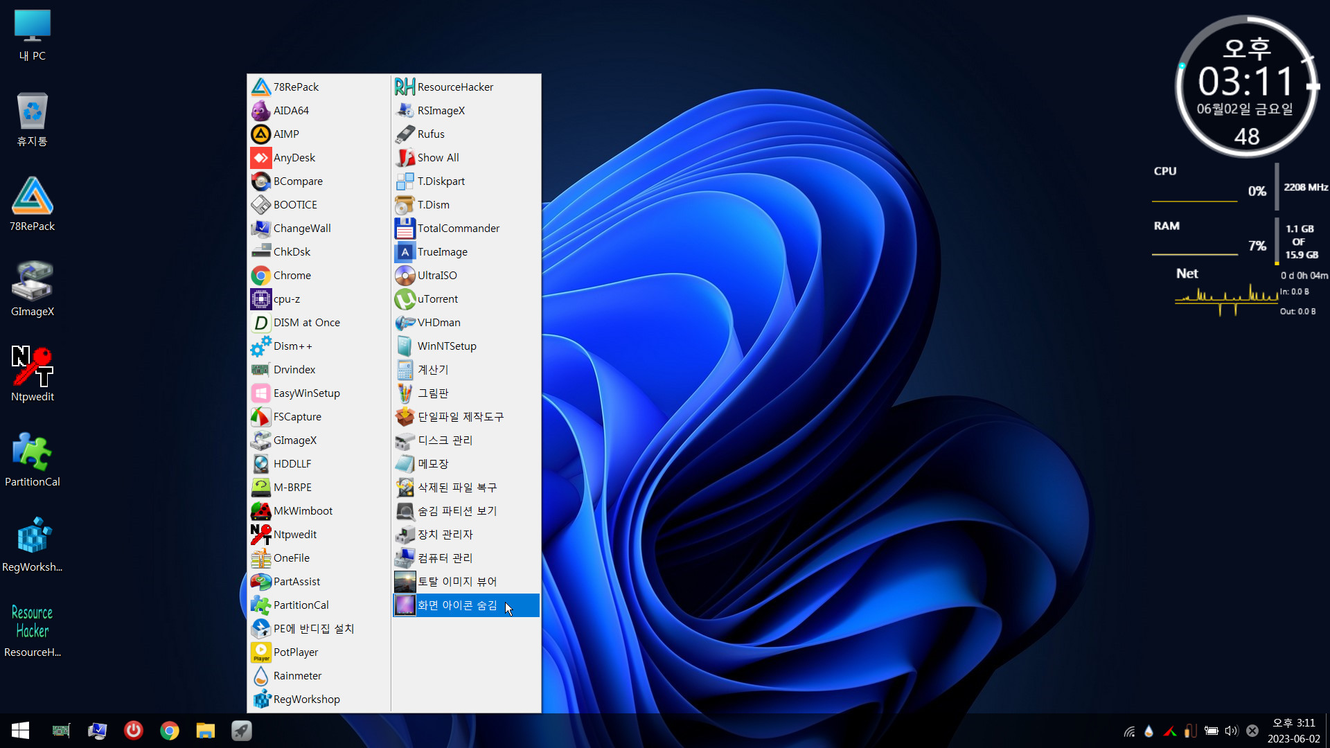Select PE에 반디집 설치 entry
Screen dimensions: 1330x748
[319, 629]
